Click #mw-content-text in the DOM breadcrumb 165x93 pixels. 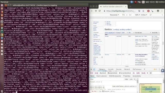tap(125, 73)
